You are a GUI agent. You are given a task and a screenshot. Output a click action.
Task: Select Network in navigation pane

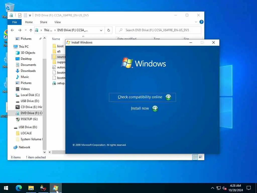pos(24,147)
